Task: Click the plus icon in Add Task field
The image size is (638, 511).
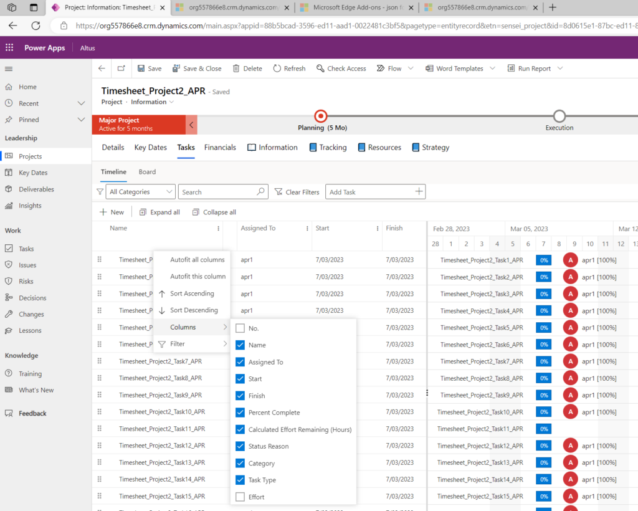Action: (x=419, y=191)
